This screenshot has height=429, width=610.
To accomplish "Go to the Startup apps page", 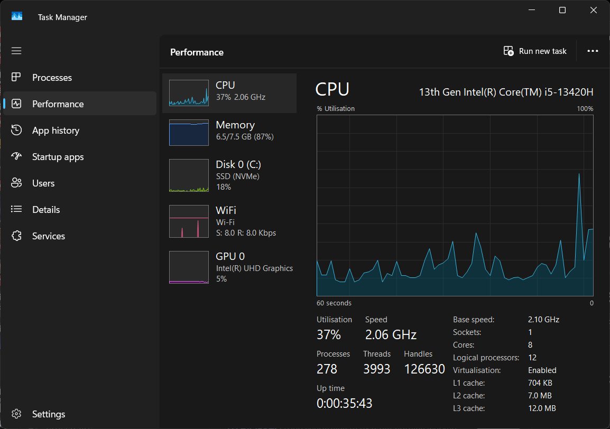I will [x=58, y=157].
